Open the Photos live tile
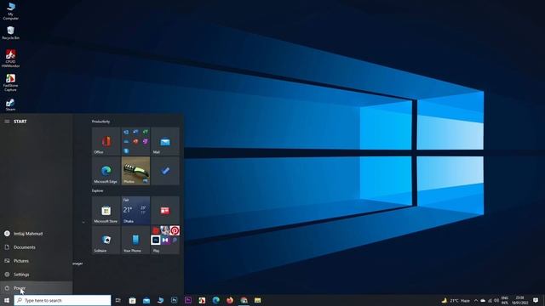Viewport: 545px width, 306px height. coord(135,171)
